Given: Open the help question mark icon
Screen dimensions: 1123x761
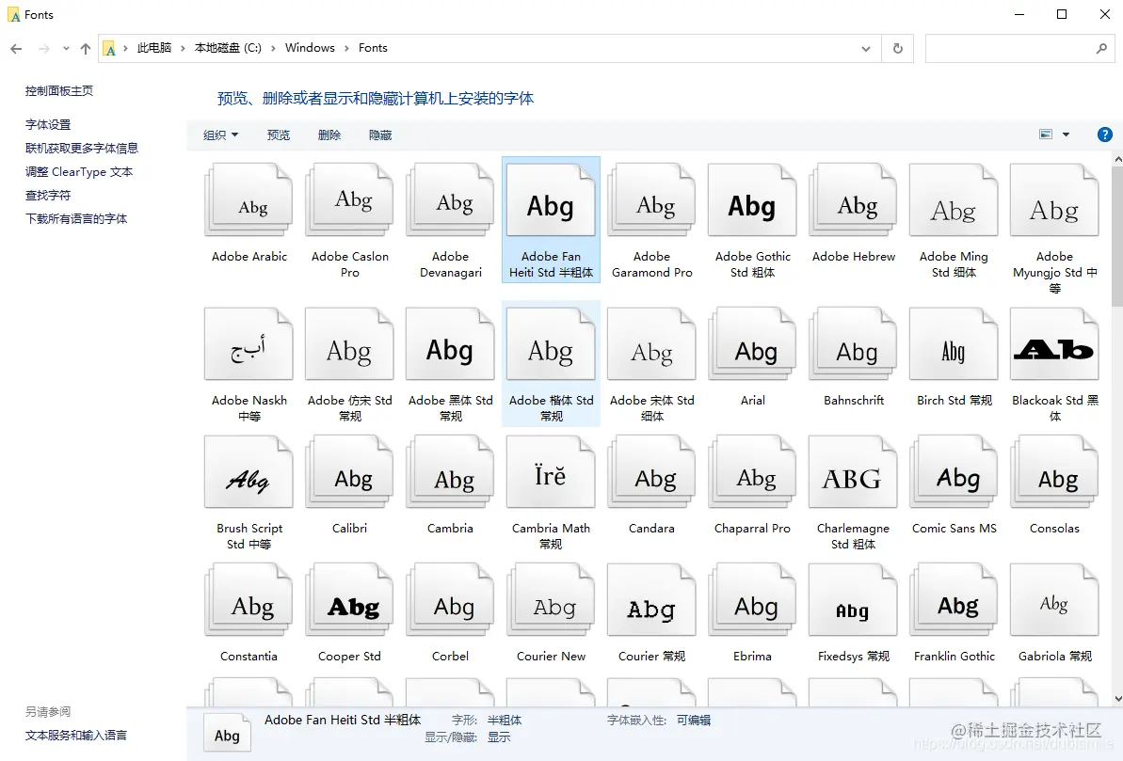Looking at the screenshot, I should 1104,135.
